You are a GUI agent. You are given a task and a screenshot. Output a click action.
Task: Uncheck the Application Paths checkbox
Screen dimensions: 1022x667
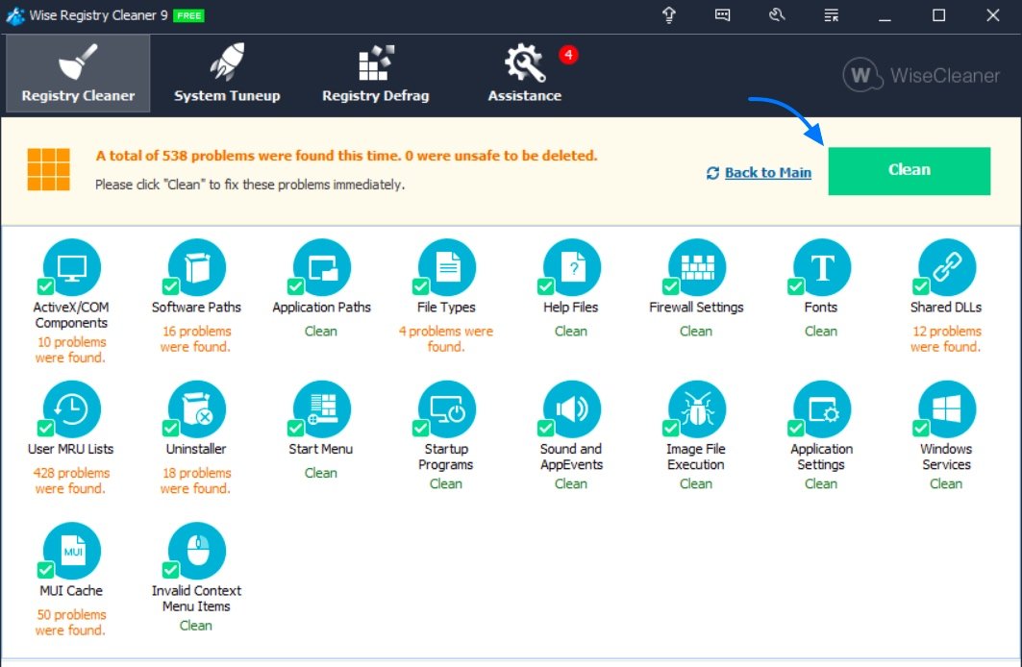point(296,286)
